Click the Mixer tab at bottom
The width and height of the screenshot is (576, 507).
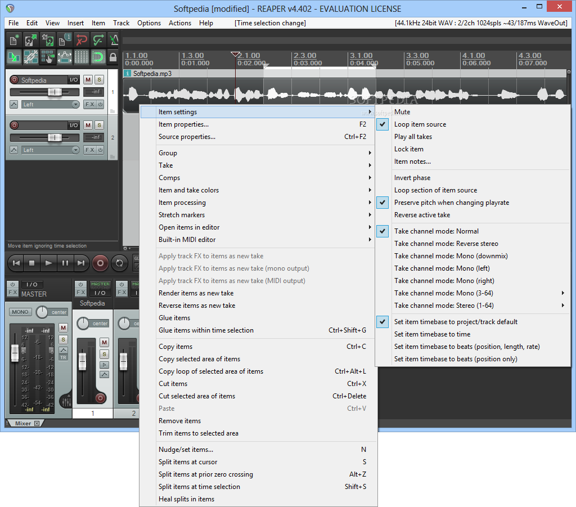(x=24, y=424)
